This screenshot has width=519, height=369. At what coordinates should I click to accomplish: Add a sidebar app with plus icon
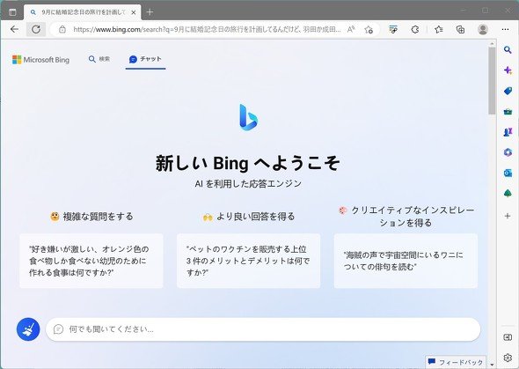click(508, 216)
